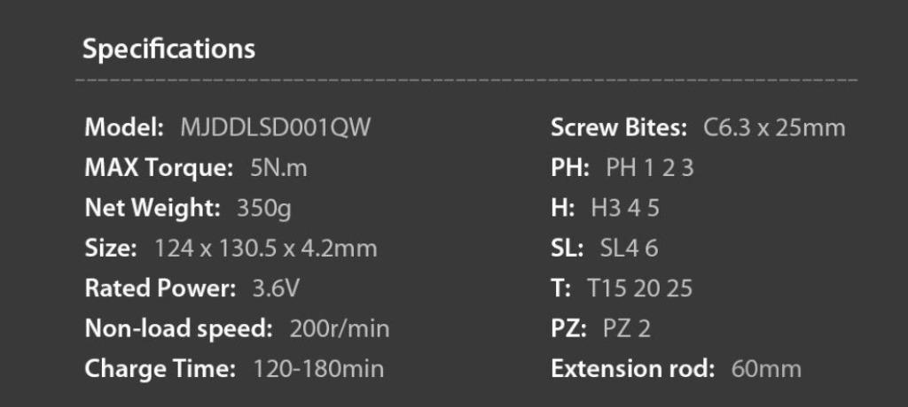
Task: Click the C6.3 x 25mm value
Action: pos(774,127)
